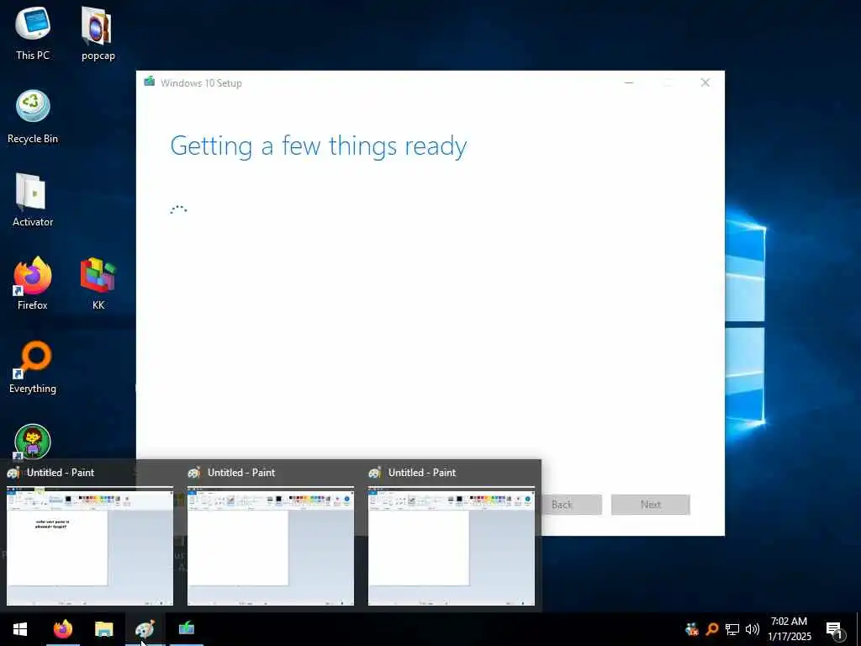This screenshot has width=861, height=646.
Task: Open the volume speaker tray icon
Action: (753, 629)
